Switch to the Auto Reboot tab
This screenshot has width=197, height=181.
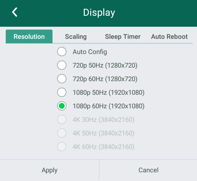[x=169, y=37]
